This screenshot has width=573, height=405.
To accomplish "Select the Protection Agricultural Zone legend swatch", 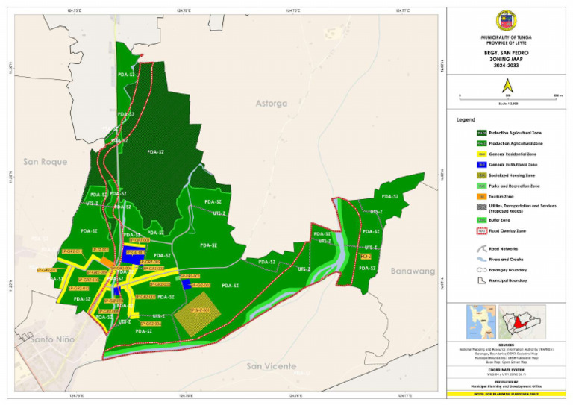I will click(x=482, y=133).
